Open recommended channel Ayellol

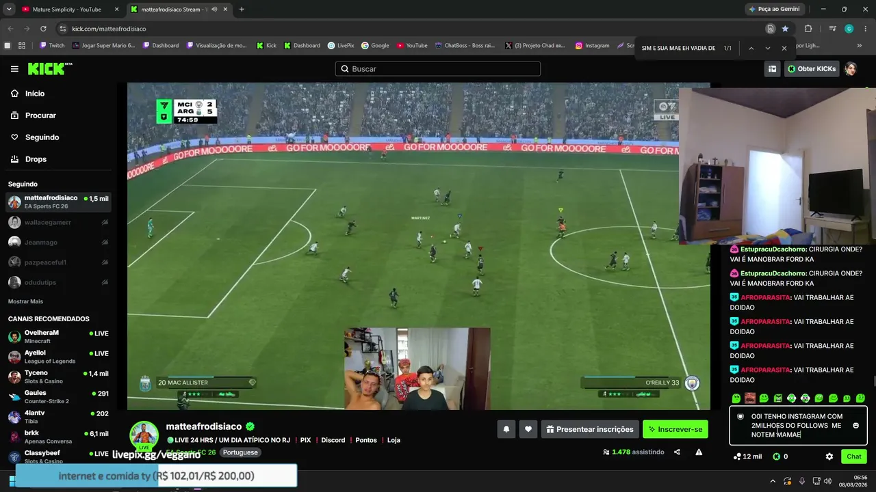[x=58, y=356]
